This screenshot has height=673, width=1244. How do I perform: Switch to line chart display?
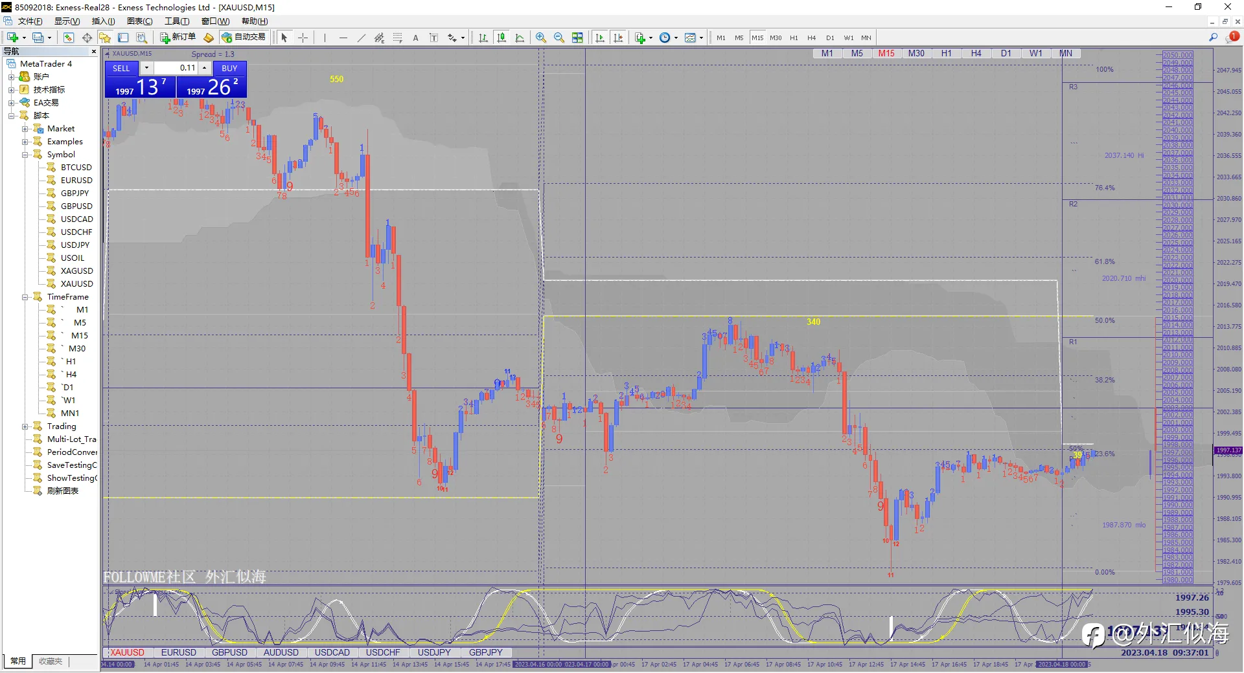coord(519,38)
